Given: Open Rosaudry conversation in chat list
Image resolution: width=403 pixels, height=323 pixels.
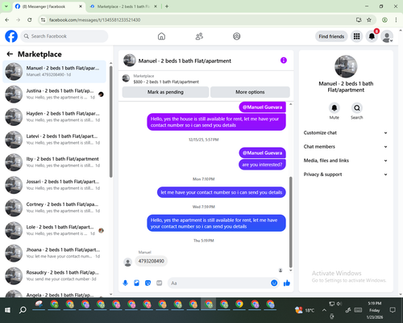Looking at the screenshot, I should pos(54,275).
